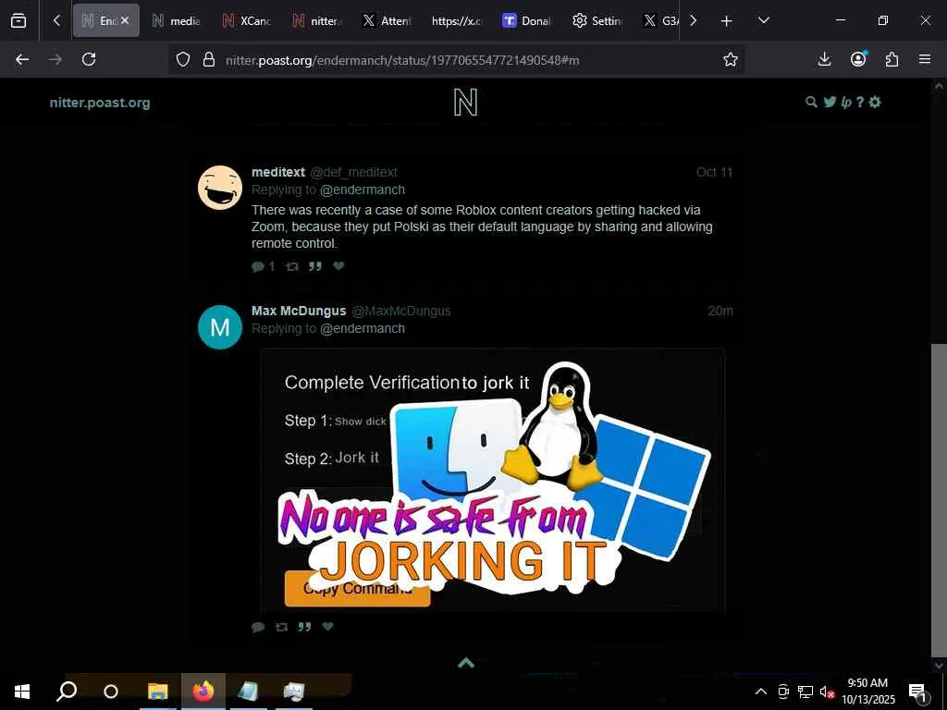947x710 pixels.
Task: Click the heart icon on Max McDungus's tweet
Action: click(x=327, y=627)
